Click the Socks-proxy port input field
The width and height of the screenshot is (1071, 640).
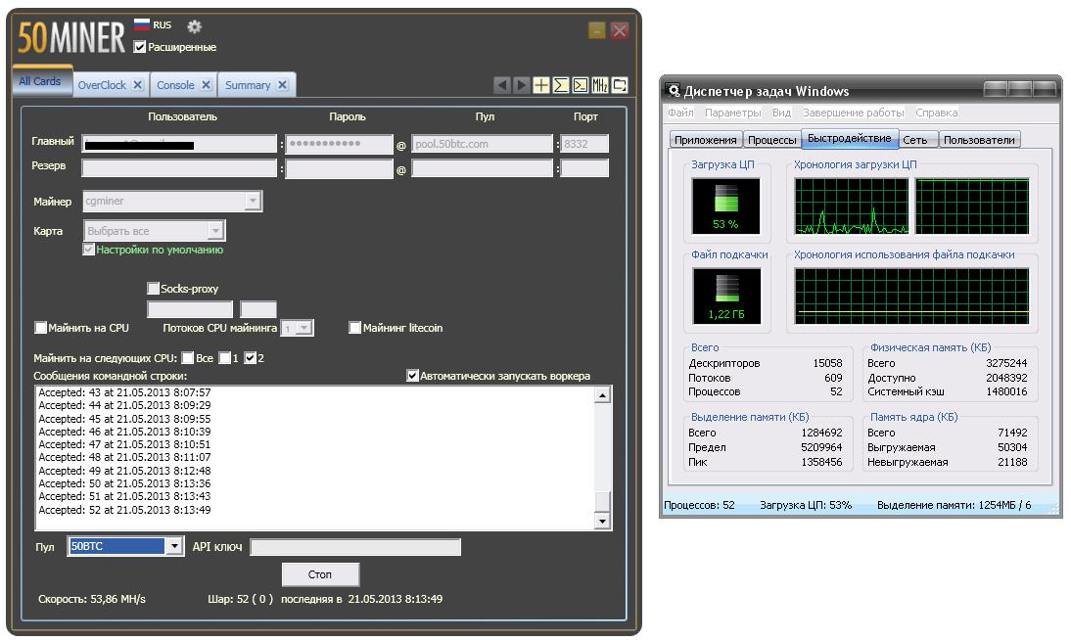[258, 309]
